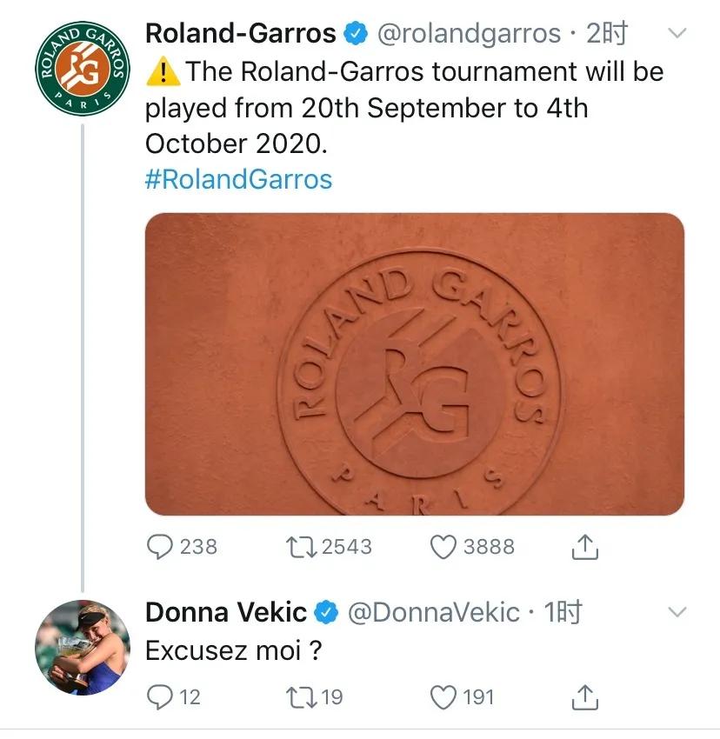Image resolution: width=720 pixels, height=739 pixels.
Task: Like the Roland-Garros tweet
Action: click(x=444, y=546)
